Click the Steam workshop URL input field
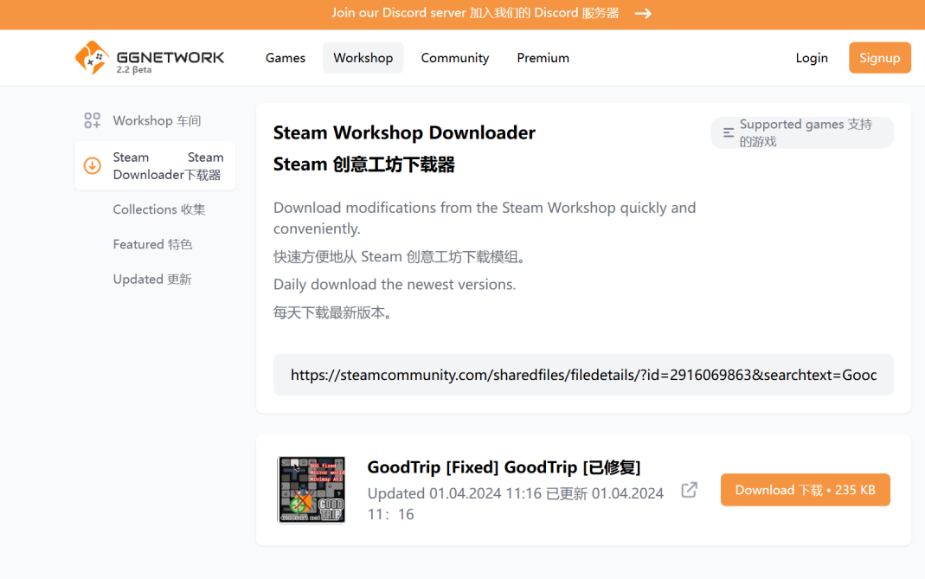 coord(583,375)
